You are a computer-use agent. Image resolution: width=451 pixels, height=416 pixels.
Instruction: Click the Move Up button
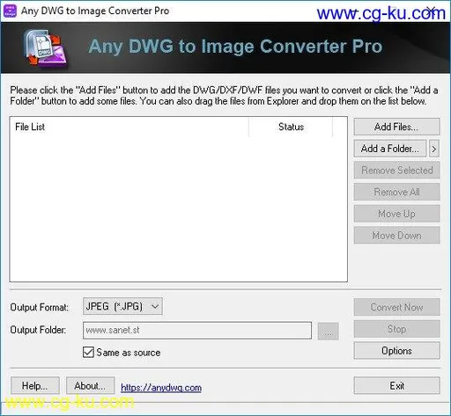pyautogui.click(x=396, y=214)
